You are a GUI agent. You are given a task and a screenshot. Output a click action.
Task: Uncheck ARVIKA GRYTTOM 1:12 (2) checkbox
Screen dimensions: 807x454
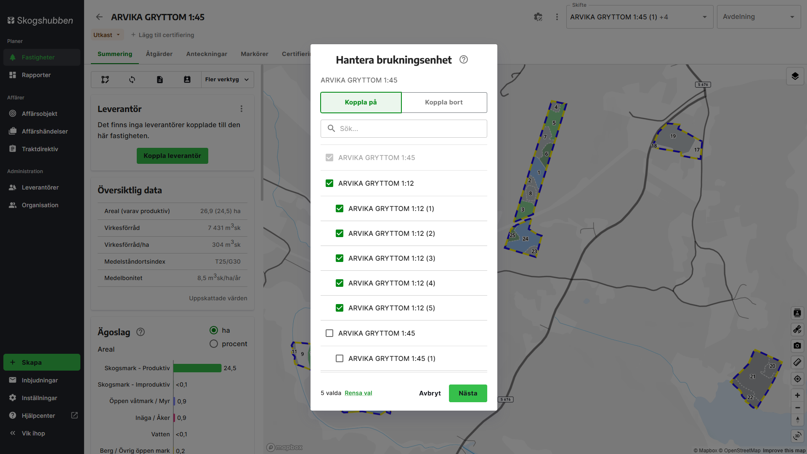[340, 234]
